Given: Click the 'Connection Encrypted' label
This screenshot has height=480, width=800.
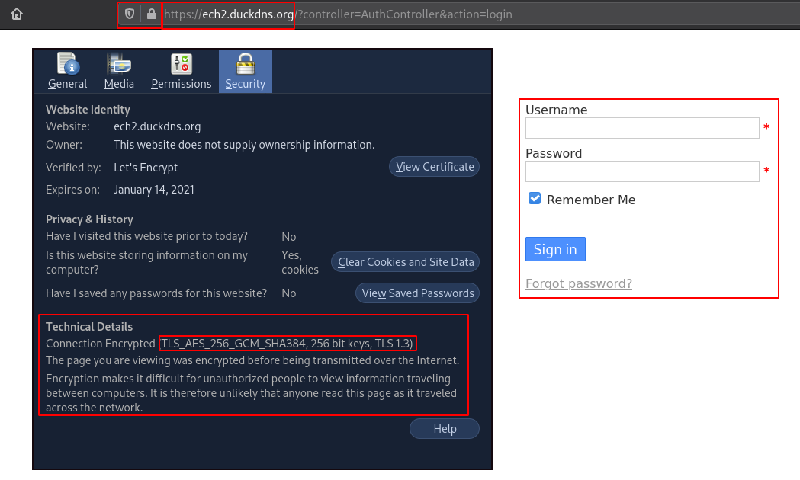Looking at the screenshot, I should (101, 344).
